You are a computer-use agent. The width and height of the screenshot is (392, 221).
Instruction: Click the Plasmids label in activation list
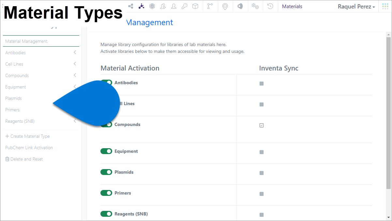coord(124,172)
